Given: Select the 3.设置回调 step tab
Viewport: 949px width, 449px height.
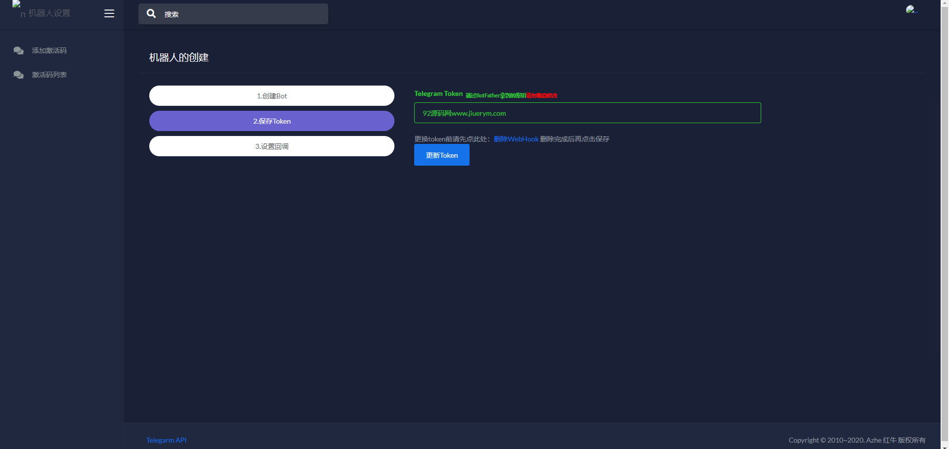Looking at the screenshot, I should coord(272,146).
